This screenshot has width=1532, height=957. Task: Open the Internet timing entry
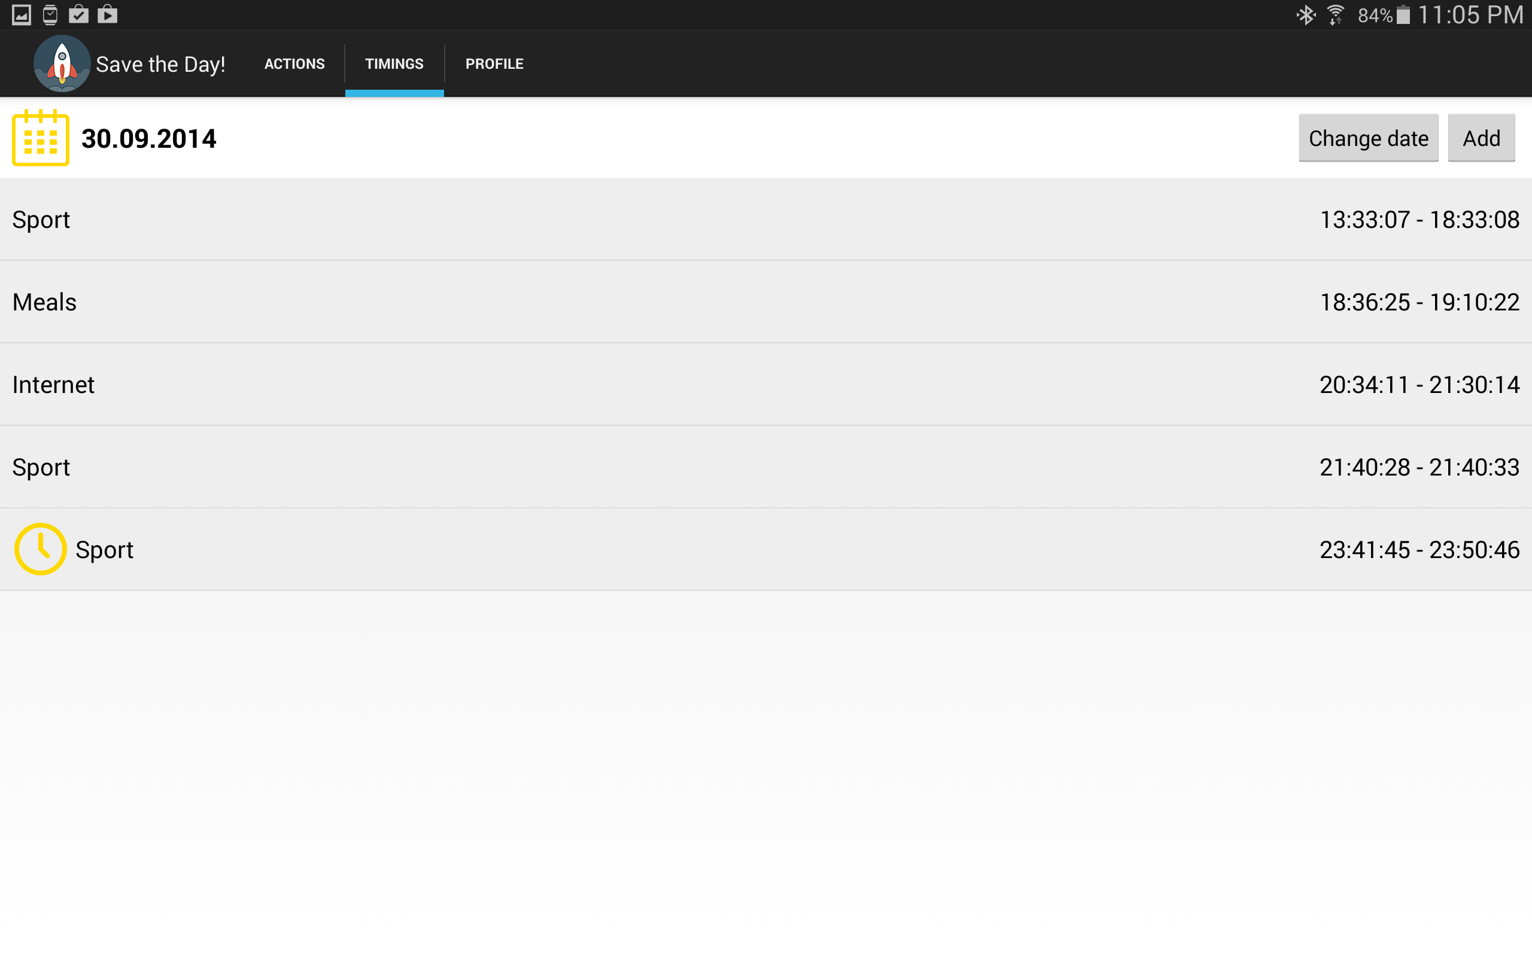(766, 384)
